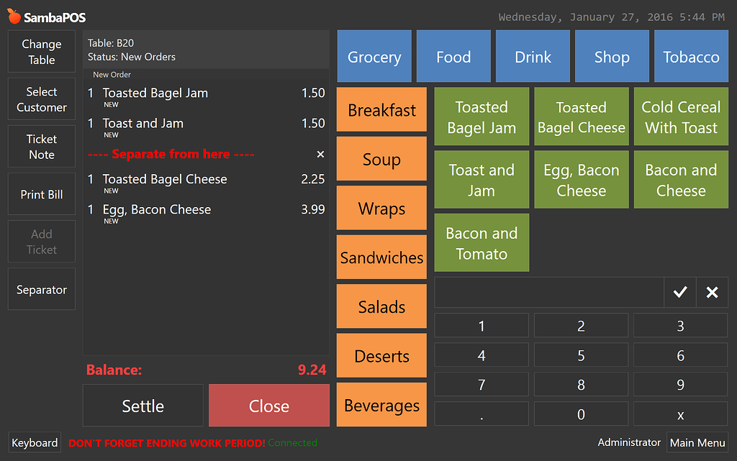Close the ticket with the red Close button
The height and width of the screenshot is (461, 737).
click(268, 405)
